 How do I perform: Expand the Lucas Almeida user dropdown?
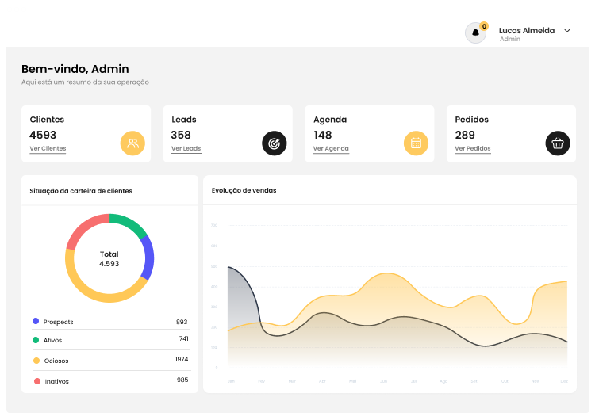(567, 31)
